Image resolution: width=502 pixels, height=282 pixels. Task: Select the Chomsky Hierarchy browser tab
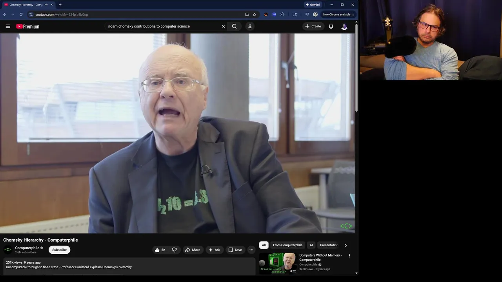(26, 5)
